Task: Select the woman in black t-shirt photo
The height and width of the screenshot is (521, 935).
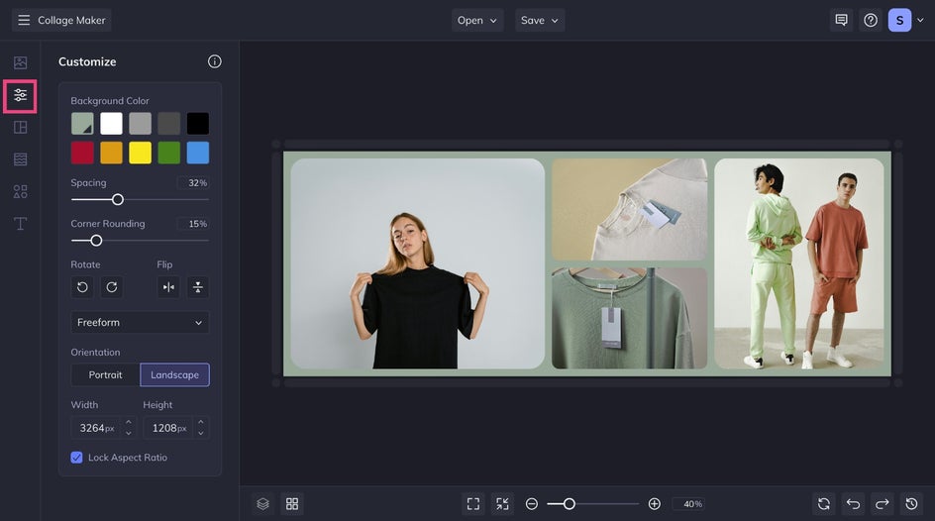Action: click(417, 263)
